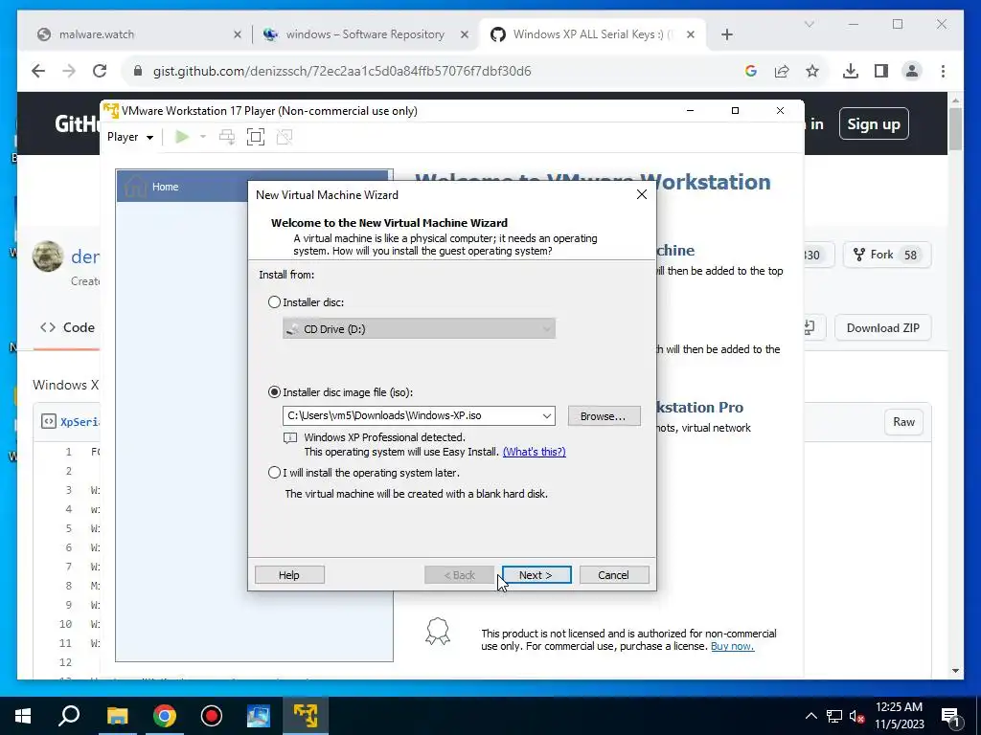Click the Next button in the wizard
The height and width of the screenshot is (735, 981).
[x=536, y=575]
